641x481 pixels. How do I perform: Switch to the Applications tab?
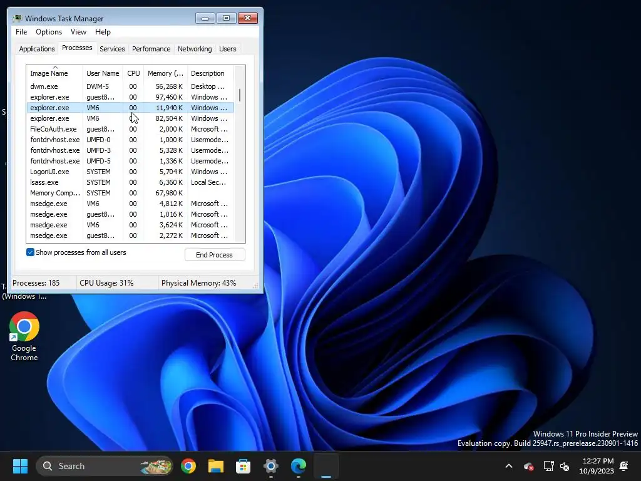tap(37, 49)
